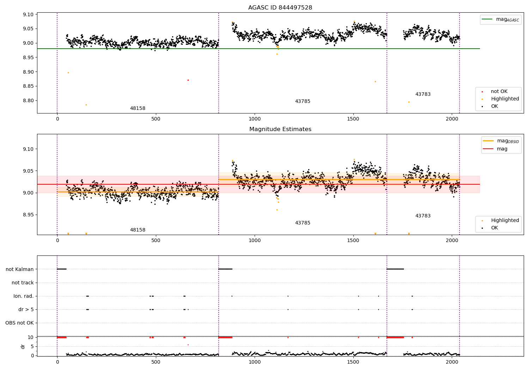Select the green mag AGASC legend entry
Image resolution: width=529 pixels, height=370 pixels.
pos(500,19)
